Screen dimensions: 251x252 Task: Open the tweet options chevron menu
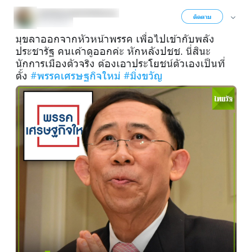coord(233,18)
